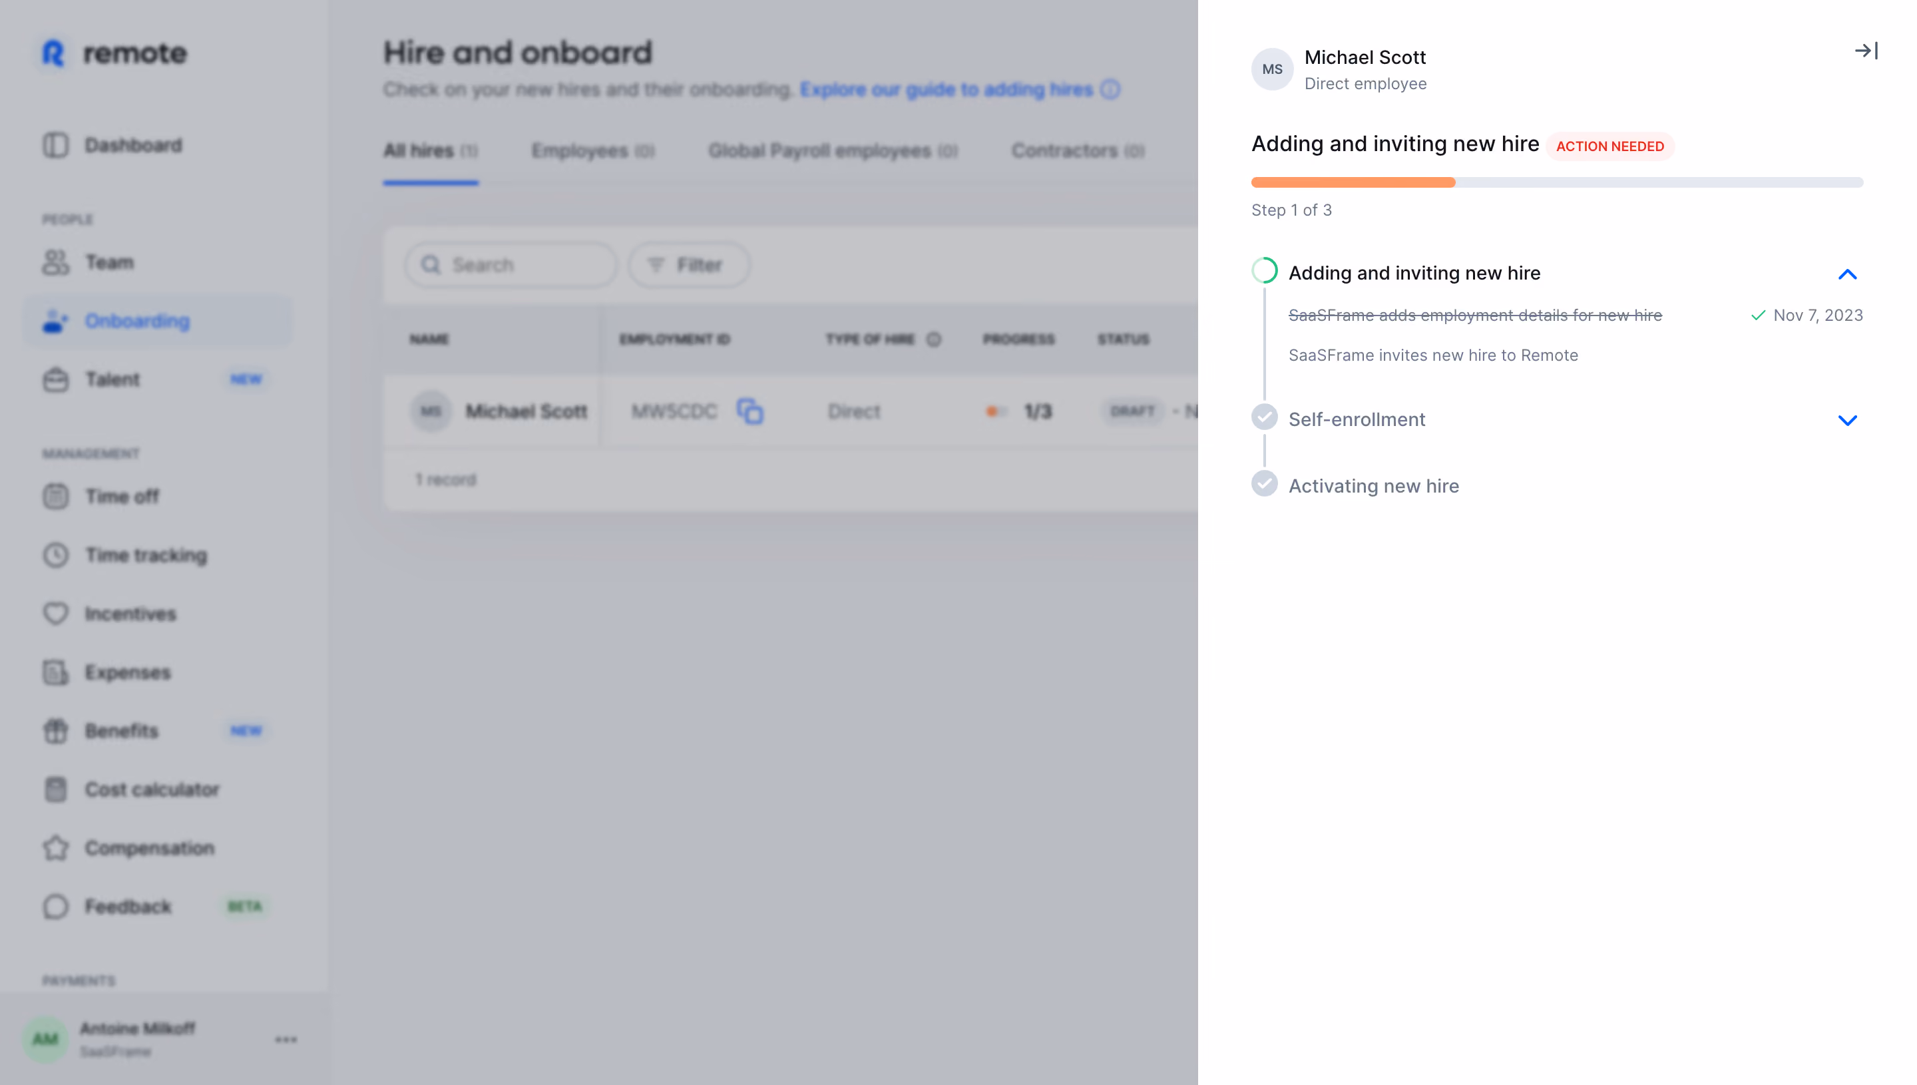The image size is (1917, 1085).
Task: Click the Expenses receipt icon
Action: coord(55,672)
